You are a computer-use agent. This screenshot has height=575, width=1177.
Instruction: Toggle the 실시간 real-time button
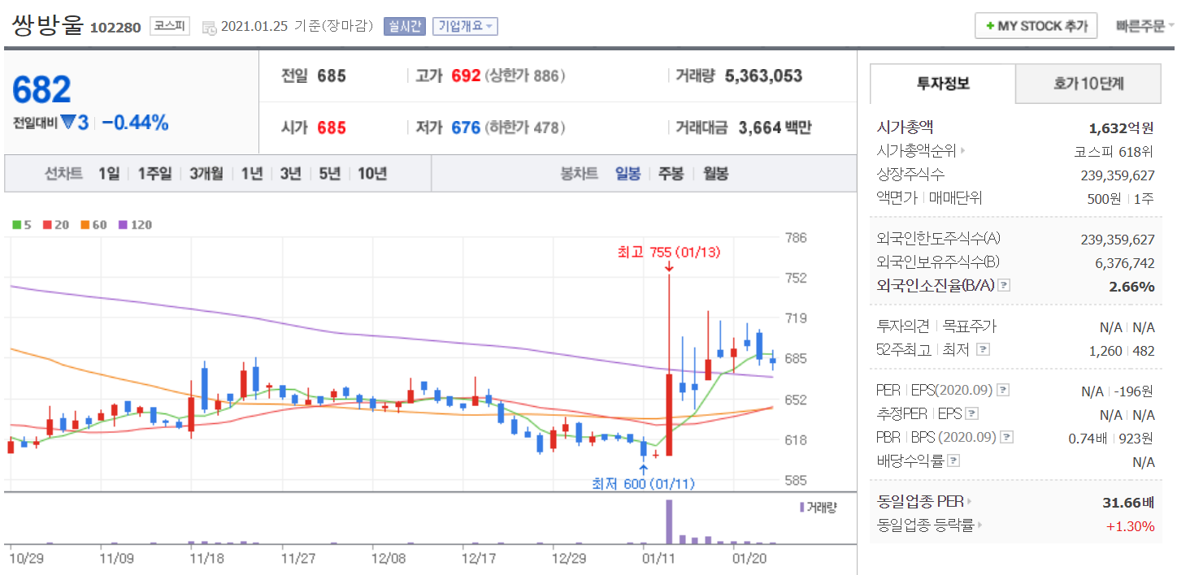click(404, 26)
